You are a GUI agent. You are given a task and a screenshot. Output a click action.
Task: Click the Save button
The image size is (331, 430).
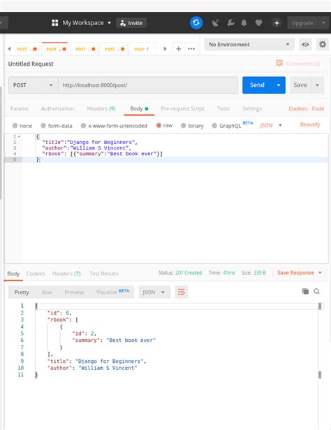tap(300, 85)
